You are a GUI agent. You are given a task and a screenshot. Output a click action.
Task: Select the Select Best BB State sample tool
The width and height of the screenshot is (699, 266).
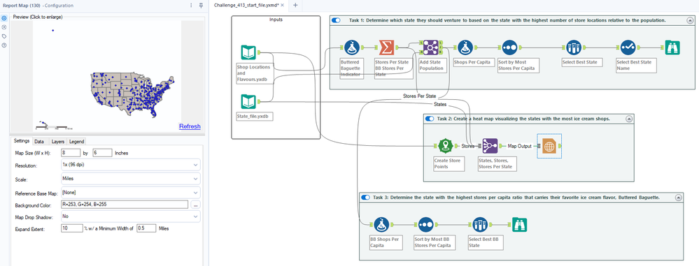pos(480,225)
